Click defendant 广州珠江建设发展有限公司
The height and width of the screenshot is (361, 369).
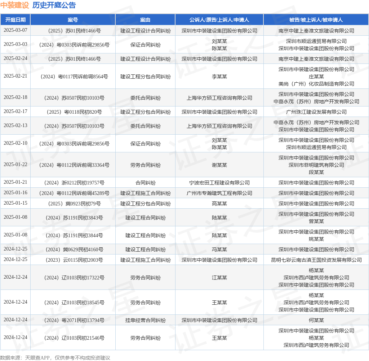(316, 112)
